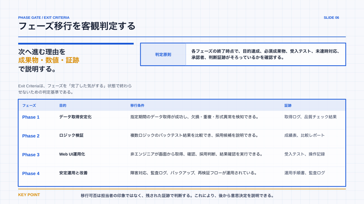364x204 pixels.
Task: Click the '成績表、比較レポート' cell
Action: [304, 135]
